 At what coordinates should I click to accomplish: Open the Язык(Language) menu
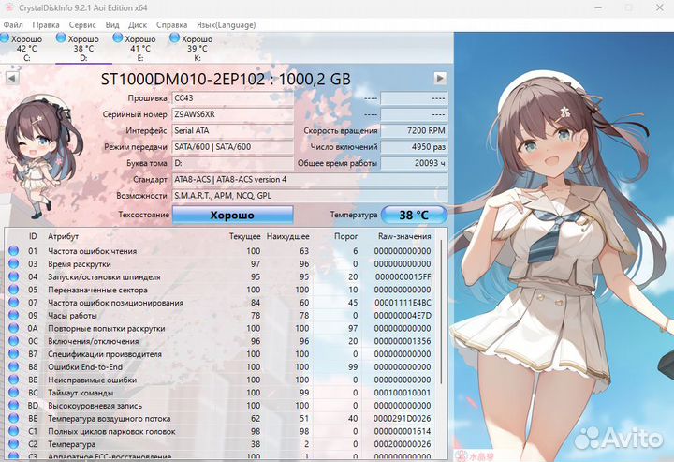click(227, 25)
